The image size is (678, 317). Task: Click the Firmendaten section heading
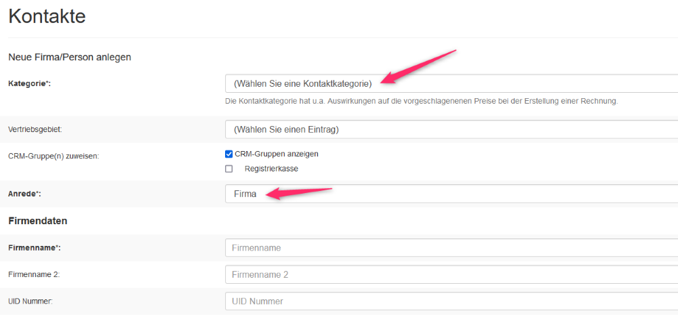[x=37, y=221]
